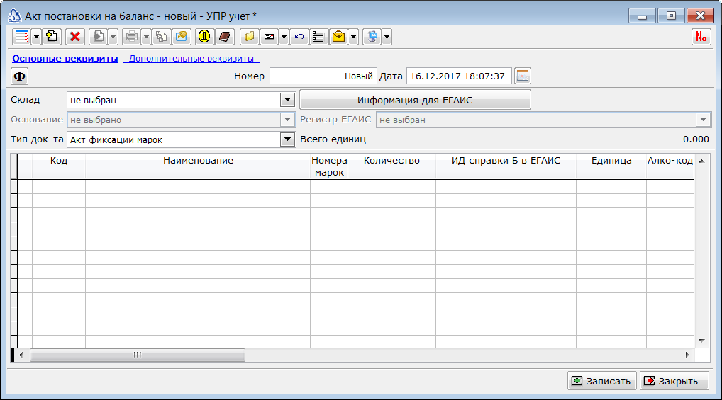Click the brown book icon
The width and height of the screenshot is (722, 400).
[225, 37]
